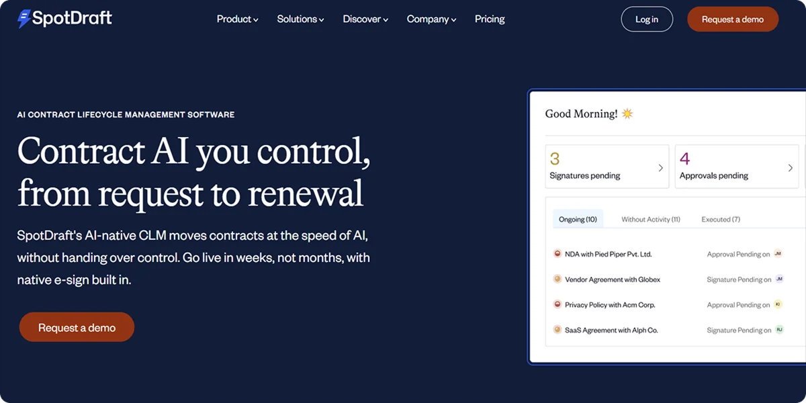This screenshot has height=403, width=806.
Task: Switch to the Executed (7) tab
Action: (721, 219)
